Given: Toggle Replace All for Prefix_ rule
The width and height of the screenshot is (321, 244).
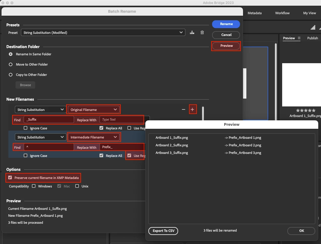Looking at the screenshot, I should [101, 155].
